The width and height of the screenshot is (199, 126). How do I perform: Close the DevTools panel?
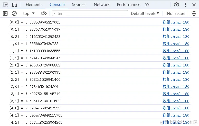[194, 5]
